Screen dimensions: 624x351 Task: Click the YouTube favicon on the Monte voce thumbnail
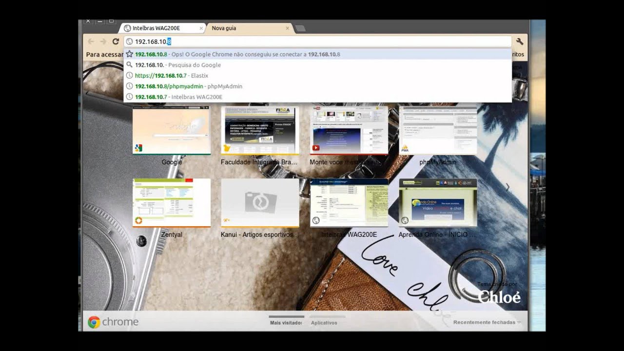(316, 148)
